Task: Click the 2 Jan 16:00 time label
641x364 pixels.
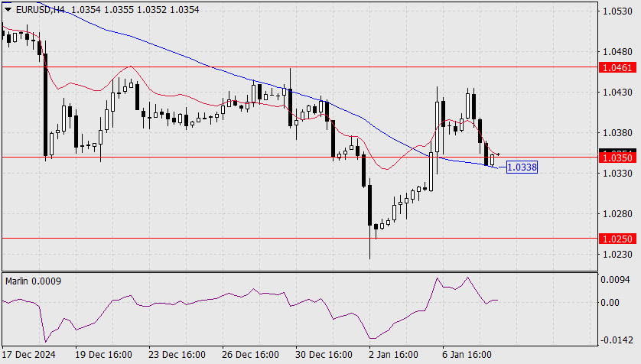Action: 393,355
